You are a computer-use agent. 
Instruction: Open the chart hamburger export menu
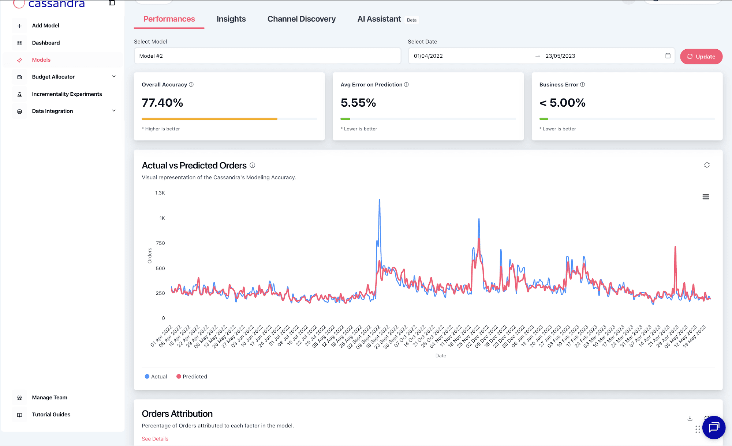706,197
